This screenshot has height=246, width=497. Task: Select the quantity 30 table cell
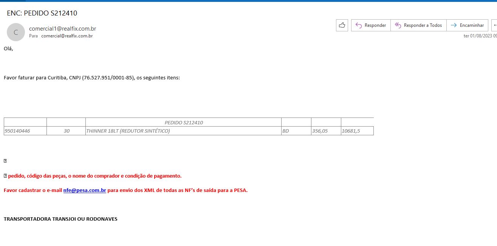click(67, 131)
